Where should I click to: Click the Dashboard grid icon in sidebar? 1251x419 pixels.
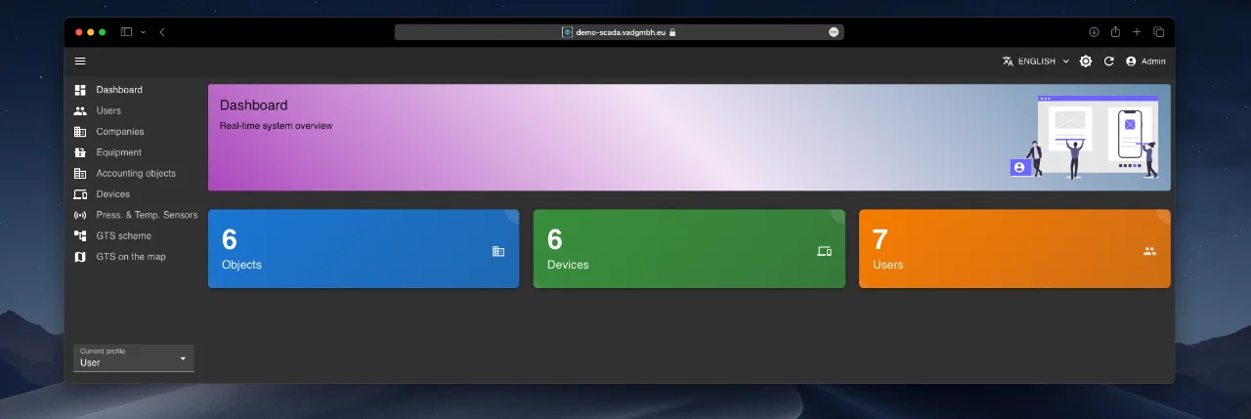click(80, 90)
